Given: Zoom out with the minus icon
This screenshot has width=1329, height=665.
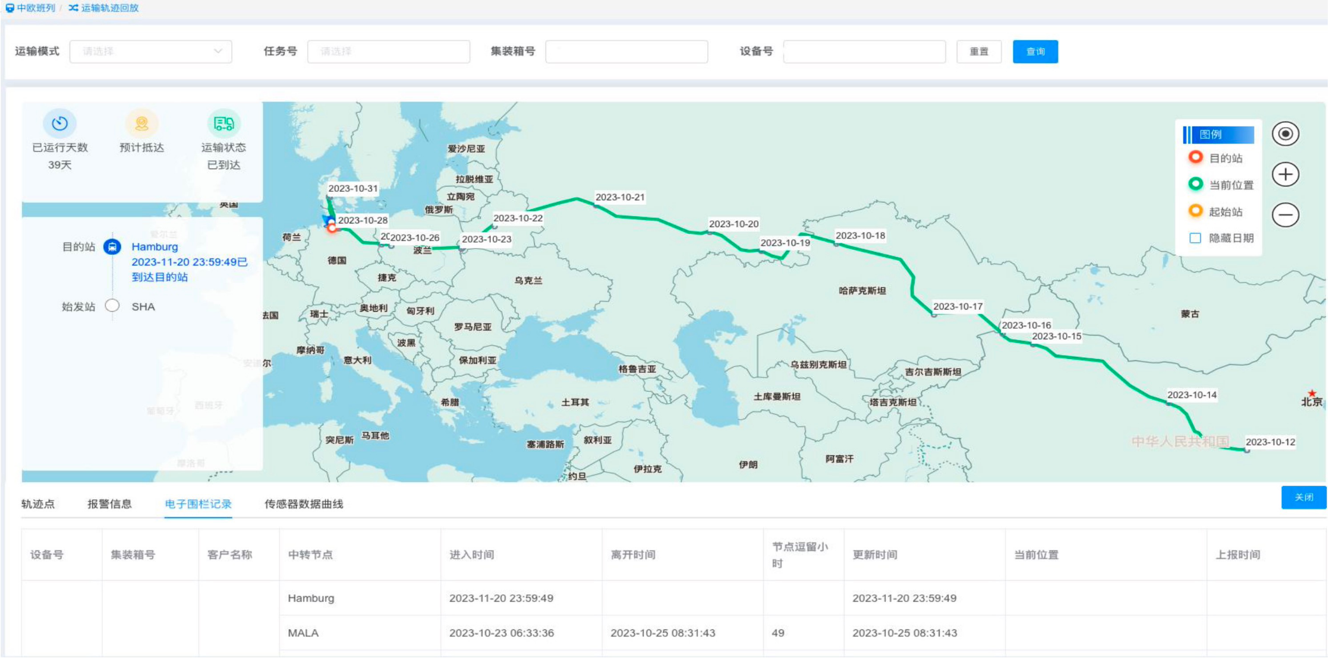Looking at the screenshot, I should (1285, 215).
